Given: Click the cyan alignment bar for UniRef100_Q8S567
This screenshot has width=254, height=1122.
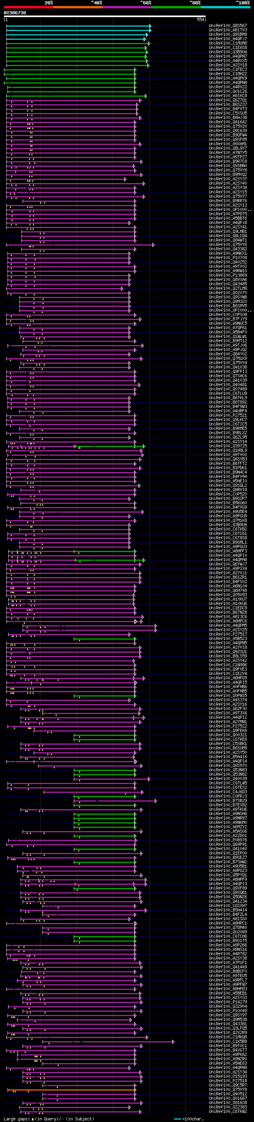Looking at the screenshot, I should click(79, 26).
